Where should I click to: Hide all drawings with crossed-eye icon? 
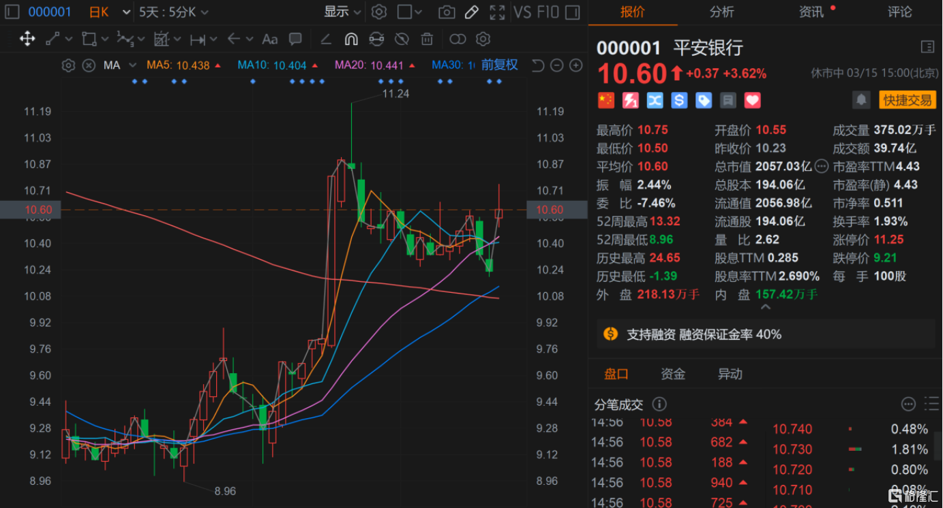[x=402, y=39]
